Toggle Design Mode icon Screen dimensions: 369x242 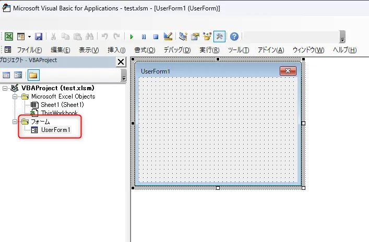coord(168,37)
